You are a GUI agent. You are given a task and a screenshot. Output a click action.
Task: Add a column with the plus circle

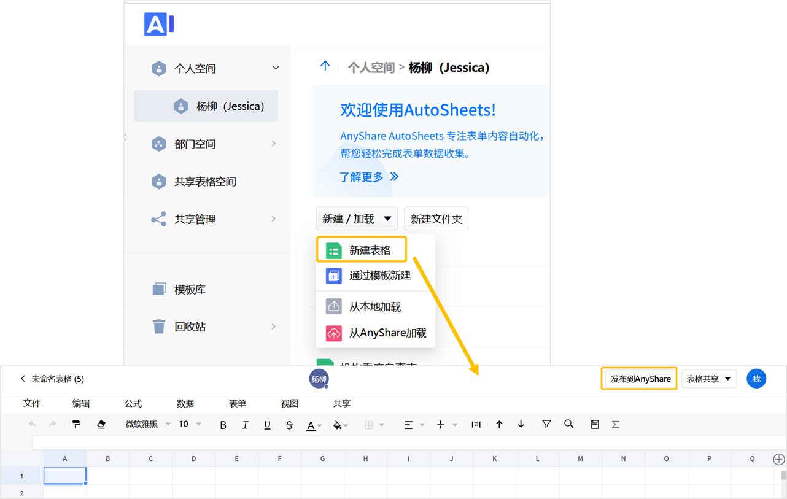(779, 459)
